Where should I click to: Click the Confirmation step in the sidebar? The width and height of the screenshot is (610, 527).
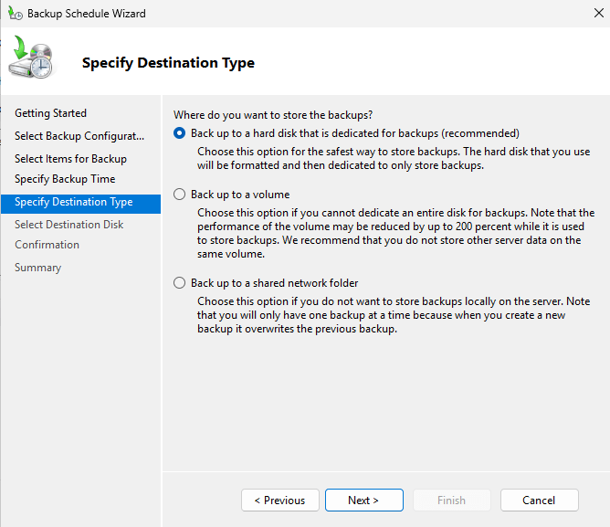(x=47, y=245)
